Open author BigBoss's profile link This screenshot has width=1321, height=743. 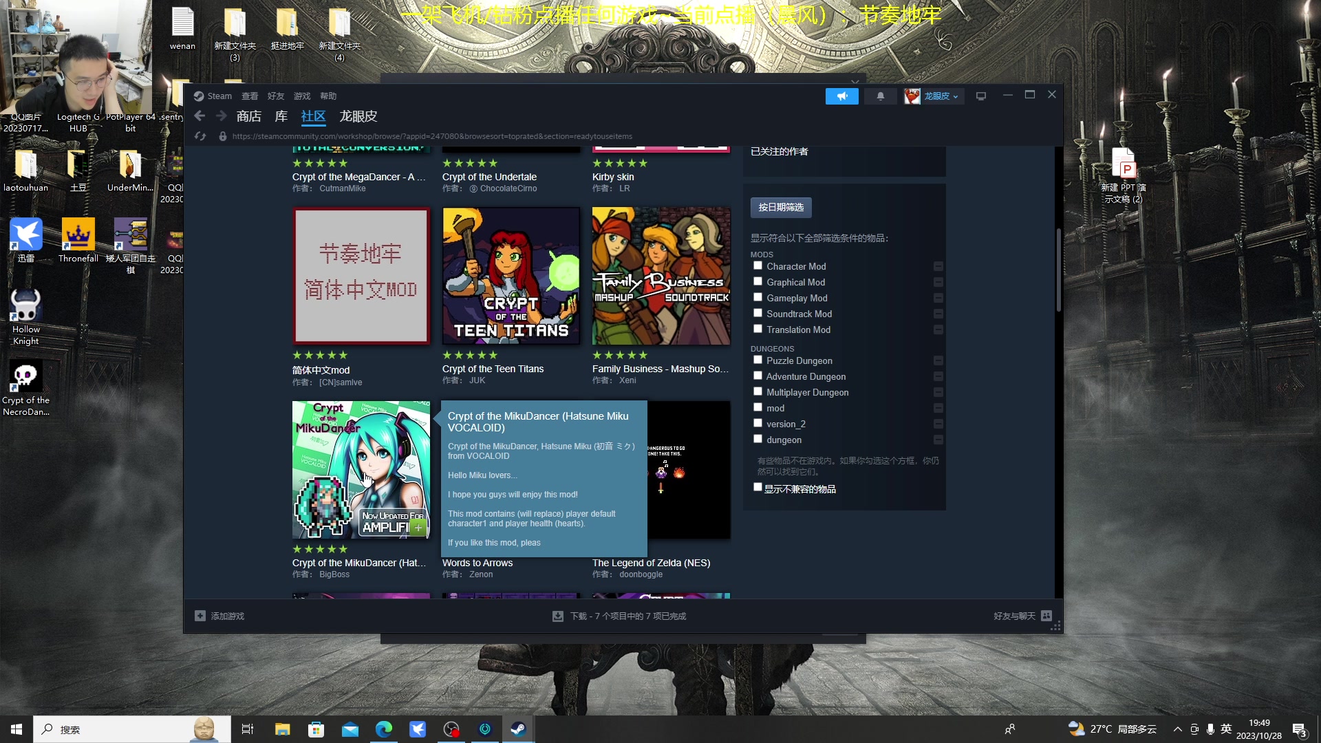coord(334,574)
